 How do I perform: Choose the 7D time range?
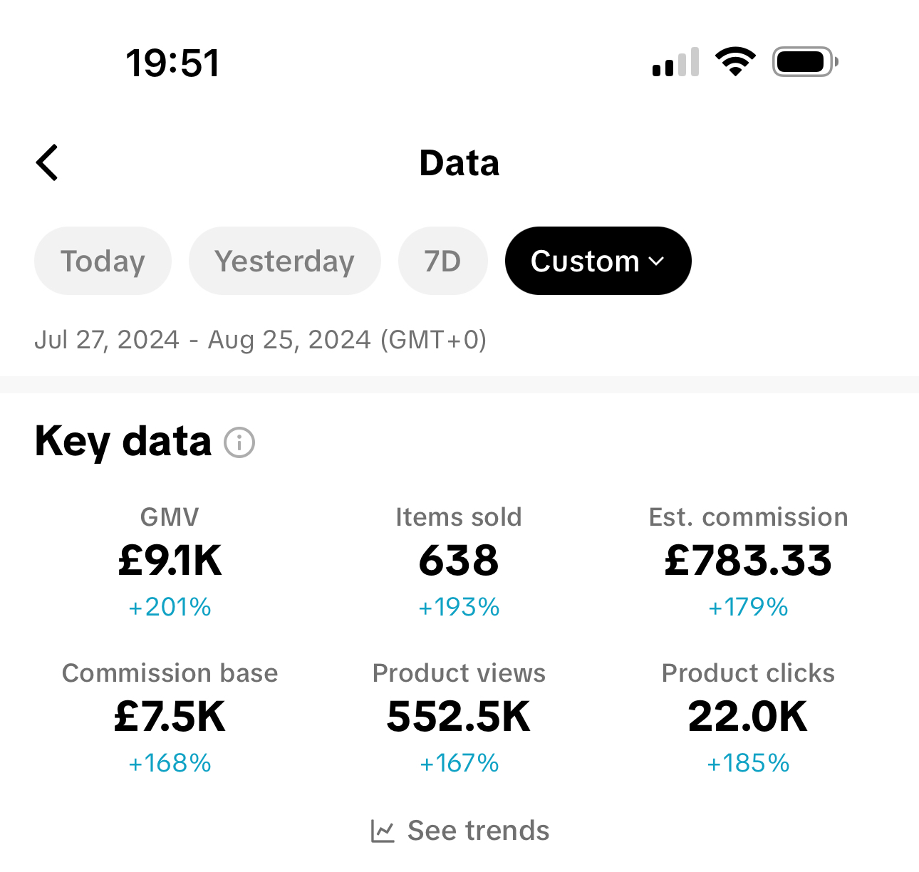[442, 261]
